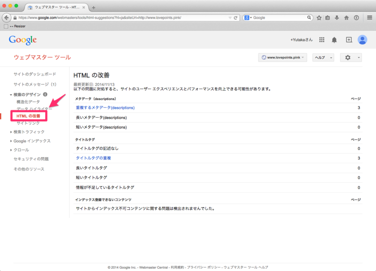Open the Firefox hamburger menu
Viewport: 376px width, 271px height.
(369, 18)
